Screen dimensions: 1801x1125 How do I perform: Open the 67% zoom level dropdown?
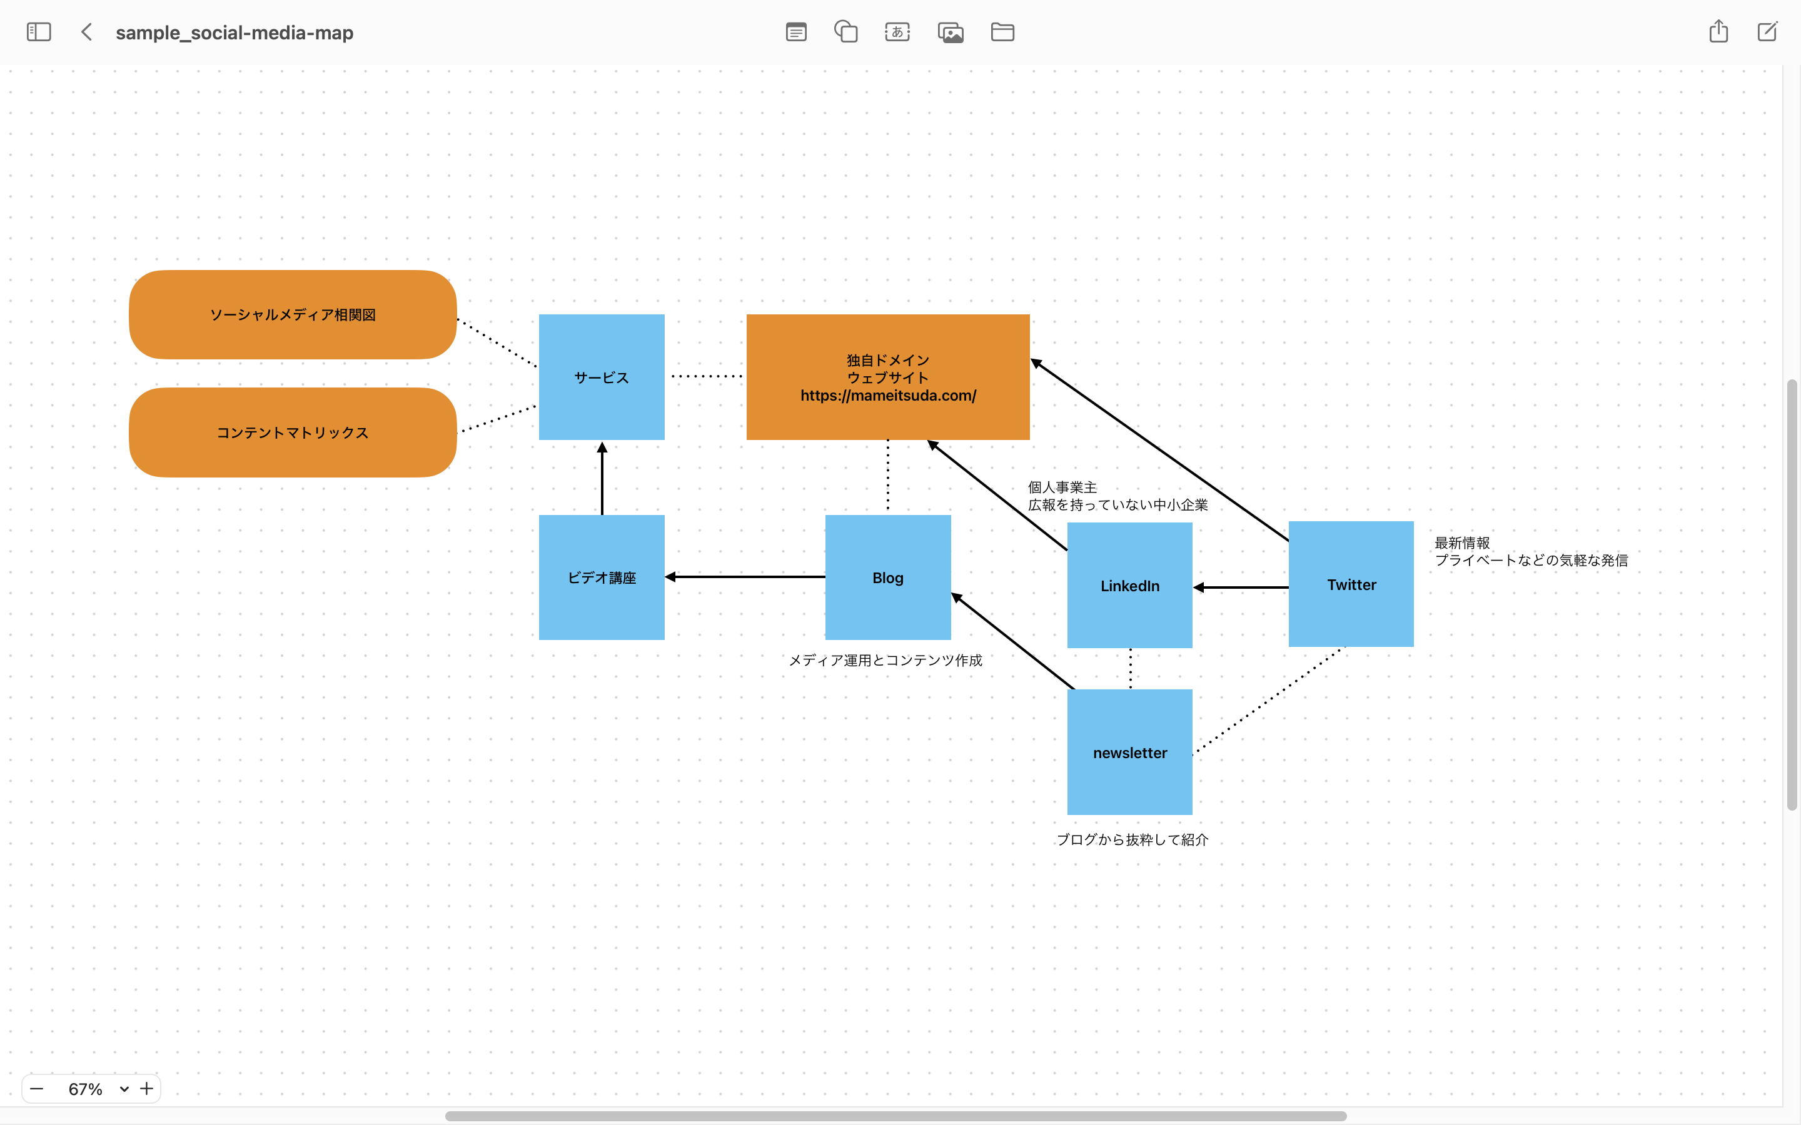(98, 1089)
